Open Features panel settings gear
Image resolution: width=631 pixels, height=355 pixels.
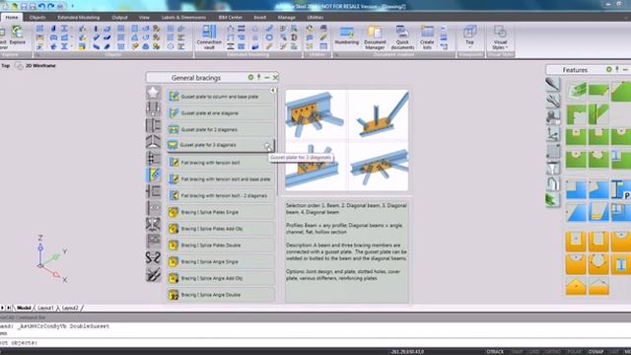pyautogui.click(x=609, y=70)
